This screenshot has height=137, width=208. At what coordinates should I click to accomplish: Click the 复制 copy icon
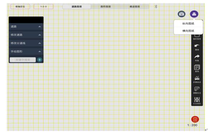coord(197,68)
